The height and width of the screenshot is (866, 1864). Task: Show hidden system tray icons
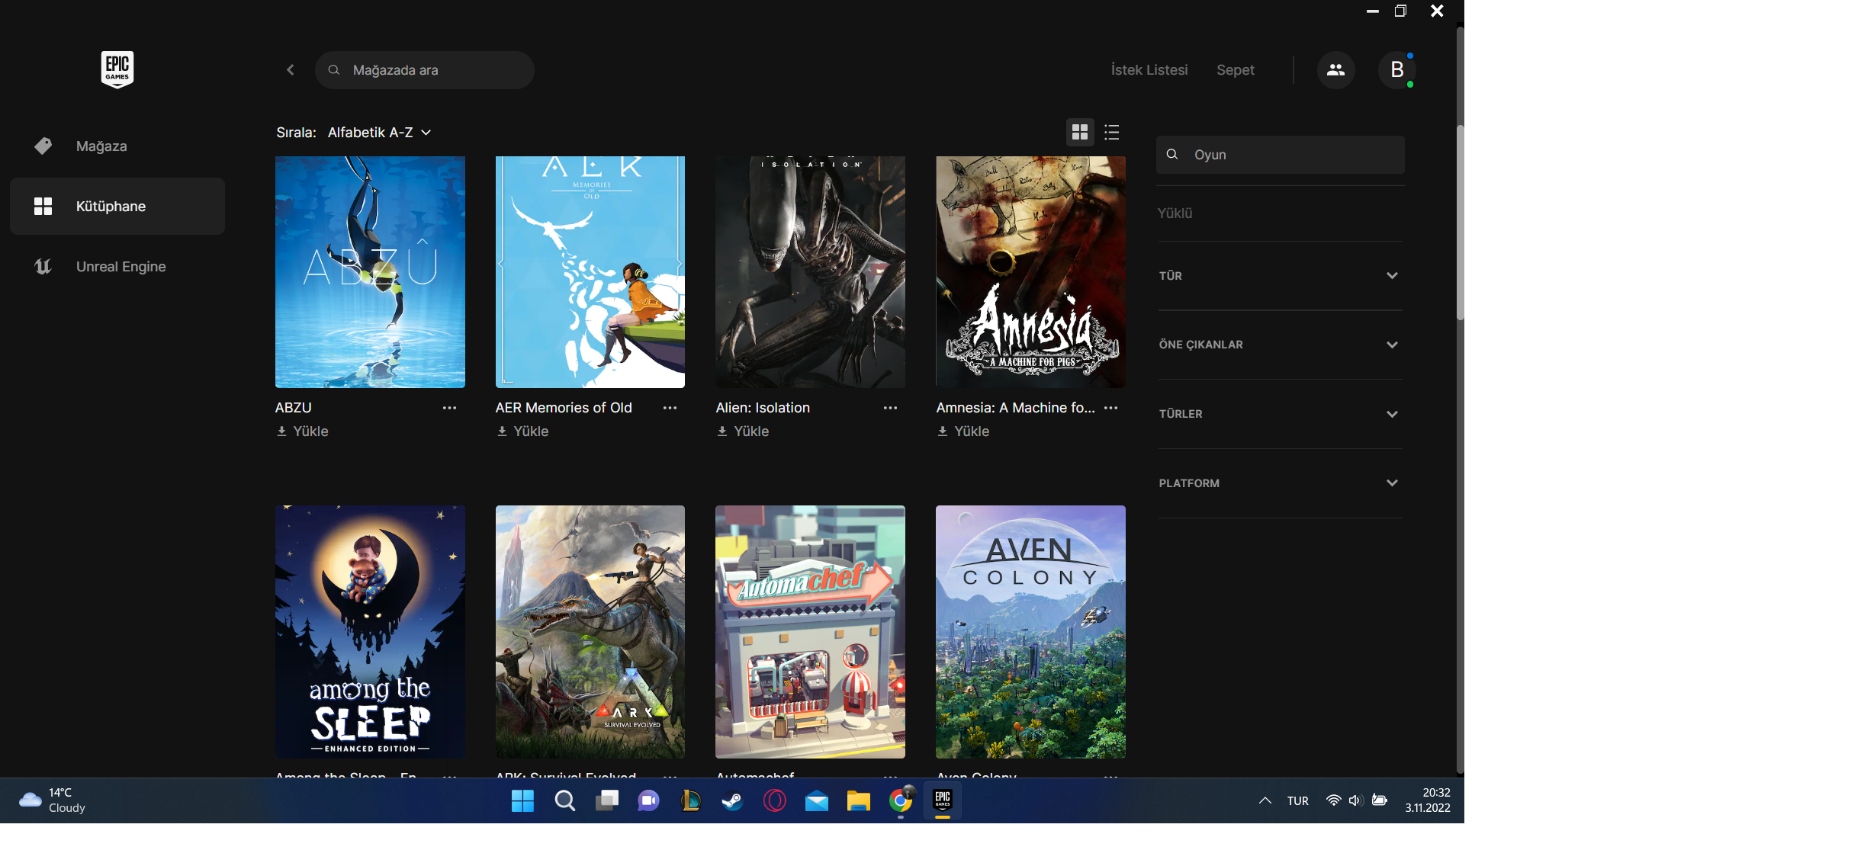[1265, 800]
